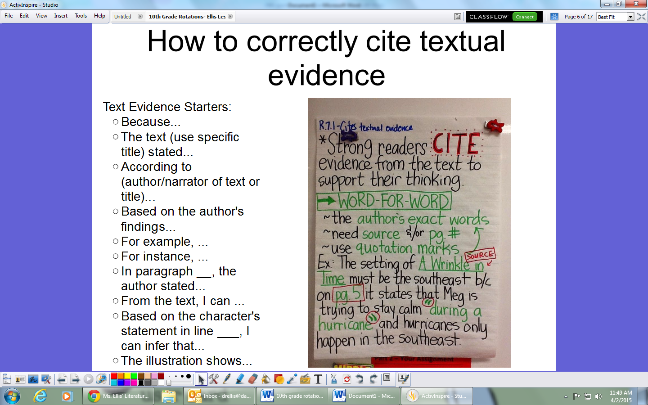Click the pen width slider
The height and width of the screenshot is (405, 648).
coord(169,382)
